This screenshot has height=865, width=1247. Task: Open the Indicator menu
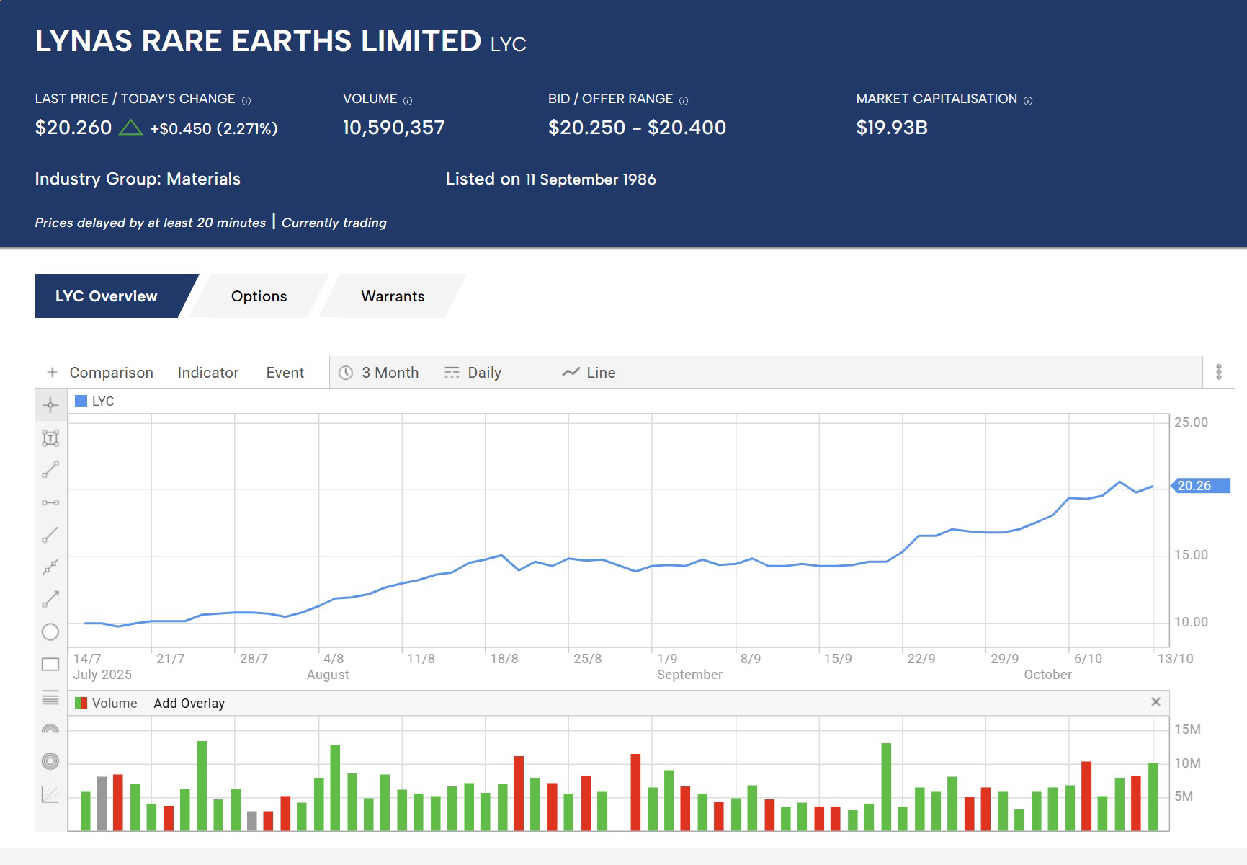coord(208,373)
